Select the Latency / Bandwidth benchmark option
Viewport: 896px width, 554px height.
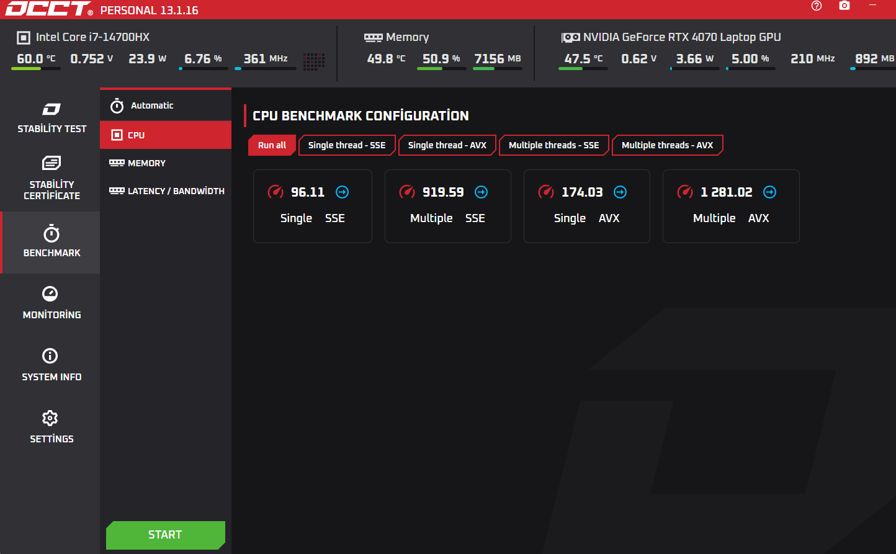click(166, 191)
